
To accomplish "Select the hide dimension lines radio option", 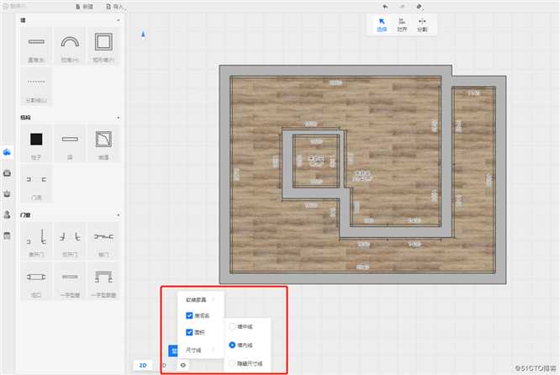I will click(x=232, y=363).
